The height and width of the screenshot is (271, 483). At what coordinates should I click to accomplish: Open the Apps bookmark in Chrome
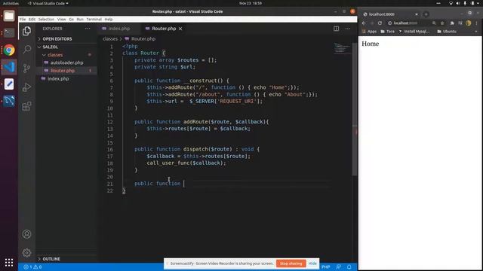click(369, 32)
